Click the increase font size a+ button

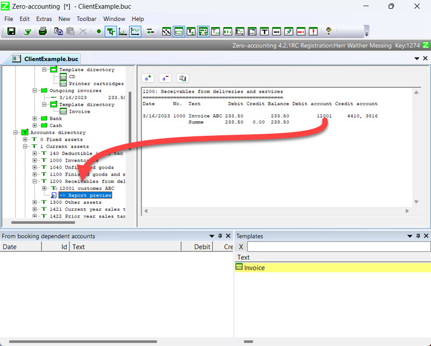tap(148, 78)
